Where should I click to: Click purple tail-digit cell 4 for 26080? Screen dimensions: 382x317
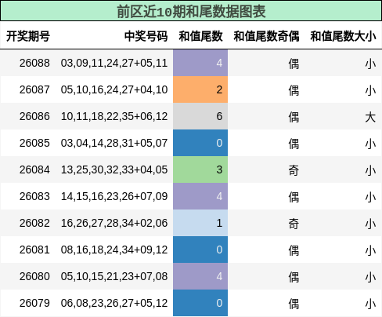pyautogui.click(x=200, y=276)
